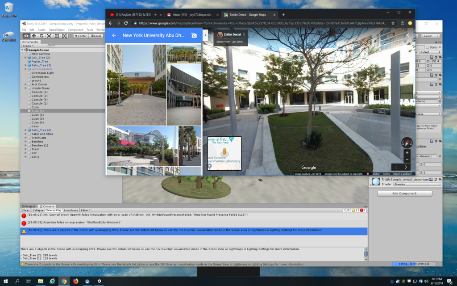Toggle Collapse in the console toolbar
Image resolution: width=457 pixels, height=286 pixels.
pos(38,210)
